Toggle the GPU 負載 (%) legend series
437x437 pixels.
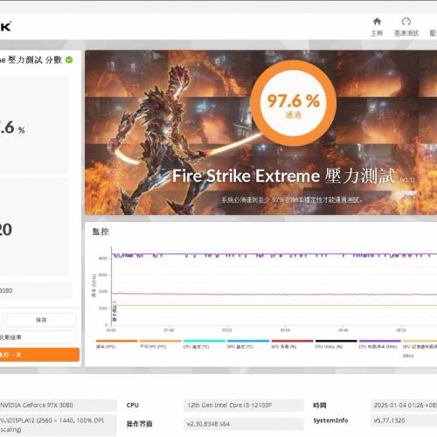(x=292, y=344)
